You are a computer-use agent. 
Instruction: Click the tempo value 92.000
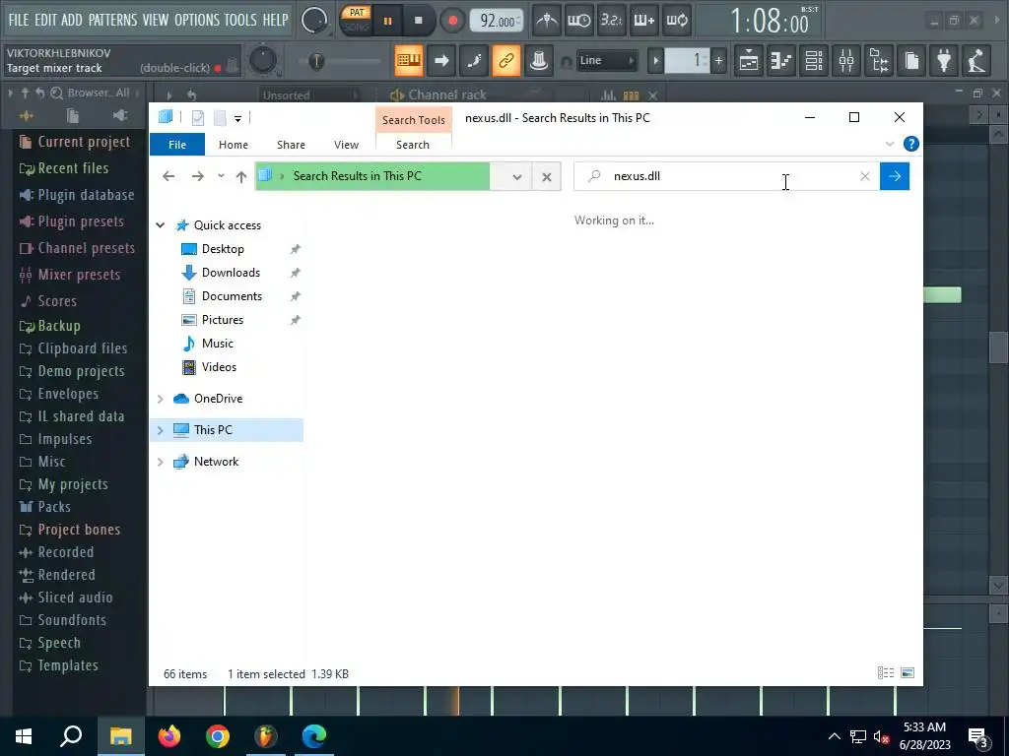click(x=498, y=22)
